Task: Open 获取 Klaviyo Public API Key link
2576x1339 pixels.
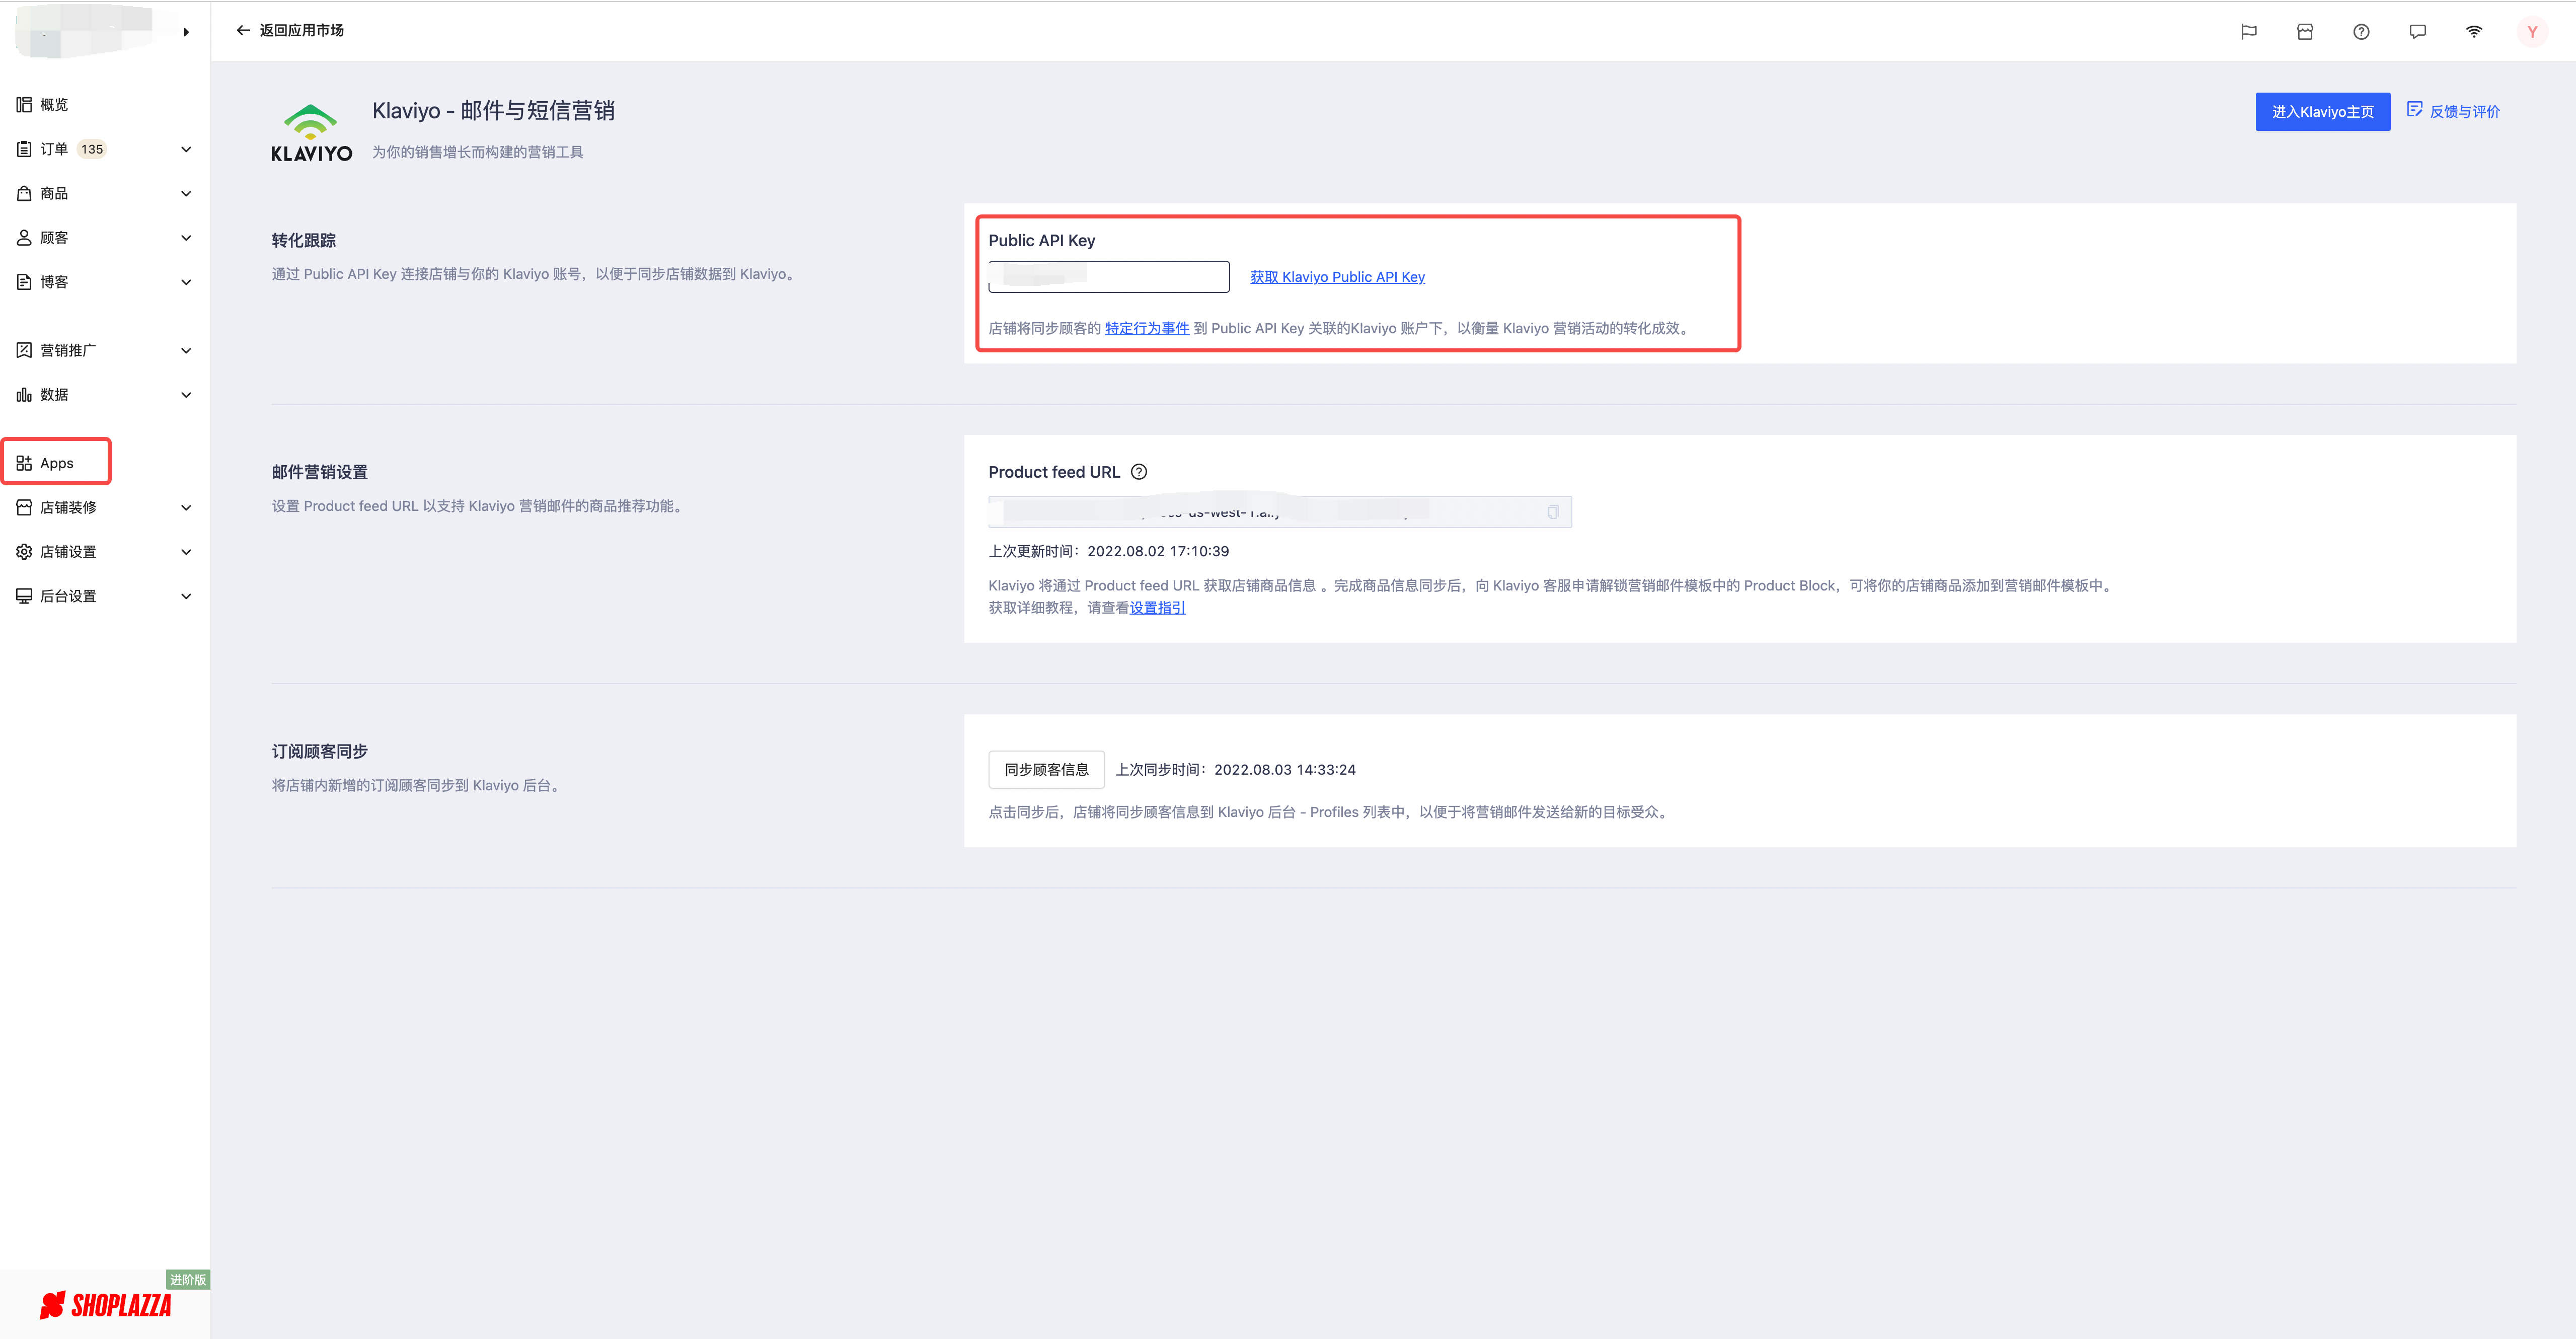Action: [1337, 277]
